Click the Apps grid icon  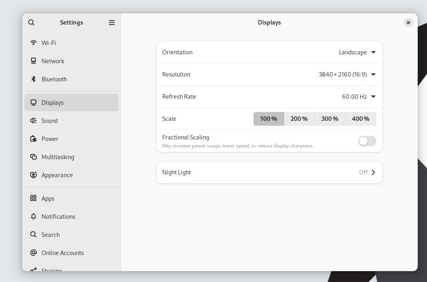[33, 198]
